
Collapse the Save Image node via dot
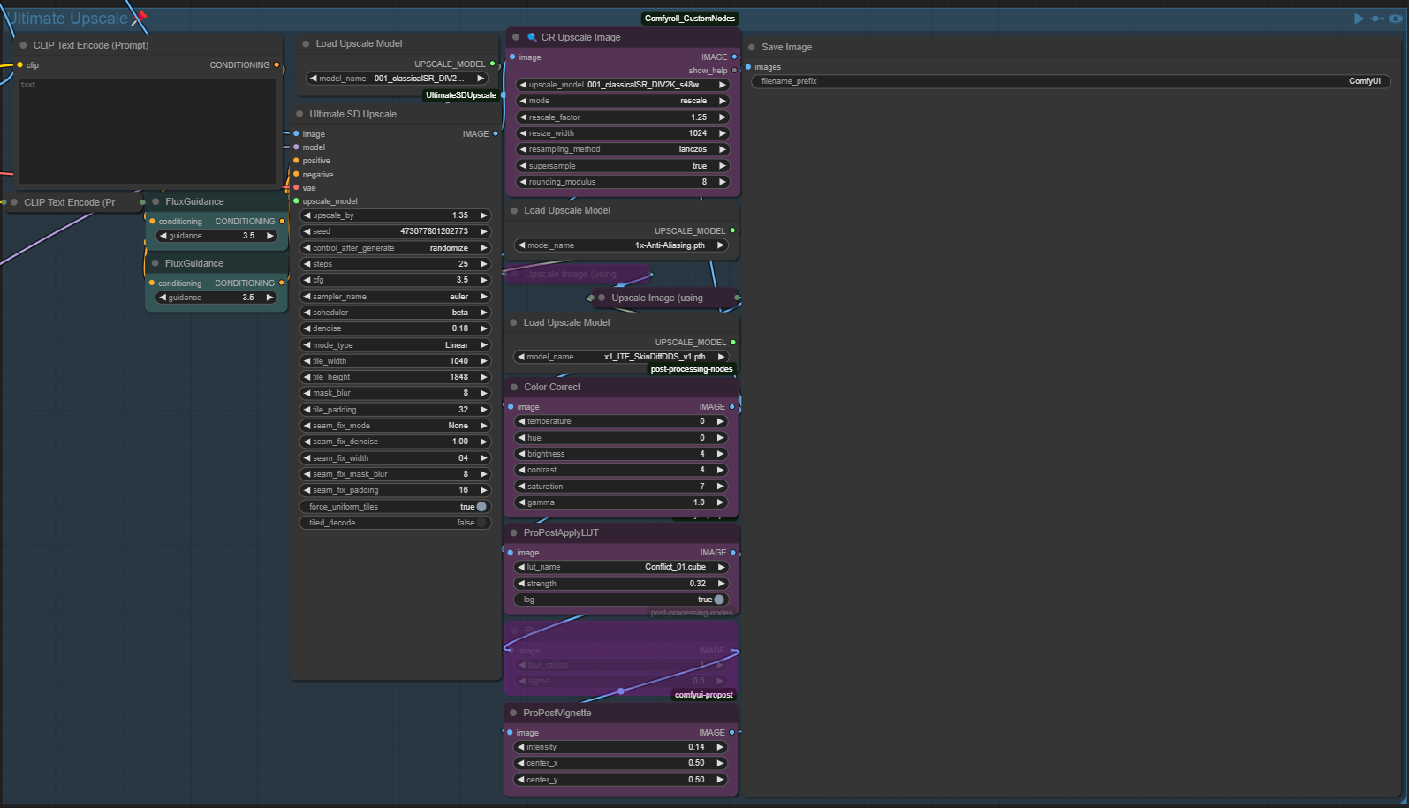click(x=752, y=47)
